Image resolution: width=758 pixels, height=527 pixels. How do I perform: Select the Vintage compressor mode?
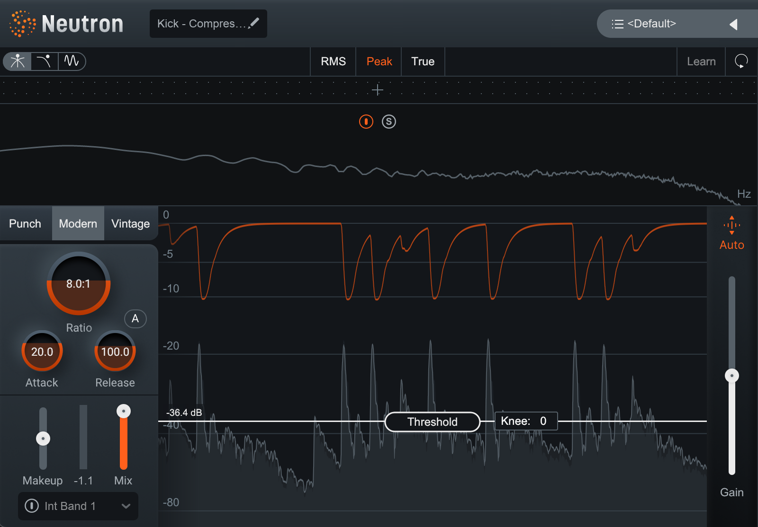tap(131, 223)
